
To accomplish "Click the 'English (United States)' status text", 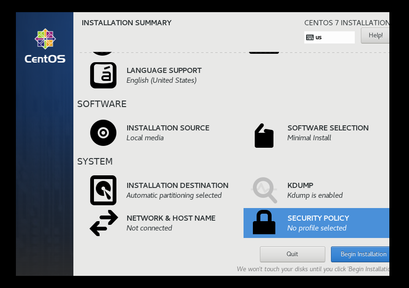I will pyautogui.click(x=161, y=80).
